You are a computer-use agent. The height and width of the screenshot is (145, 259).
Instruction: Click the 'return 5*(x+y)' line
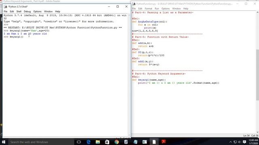pos(149,64)
